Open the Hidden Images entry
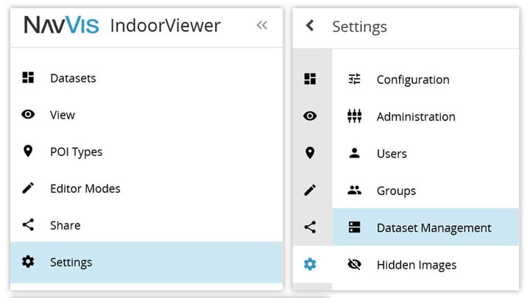The image size is (530, 298). click(425, 265)
